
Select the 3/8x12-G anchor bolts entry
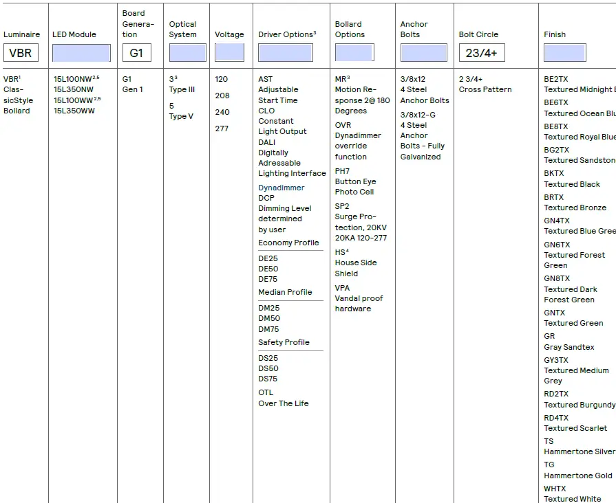tap(418, 115)
